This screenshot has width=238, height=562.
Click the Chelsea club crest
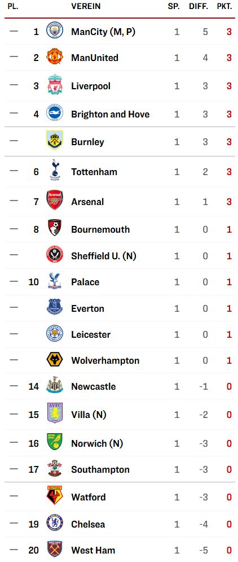pyautogui.click(x=55, y=523)
